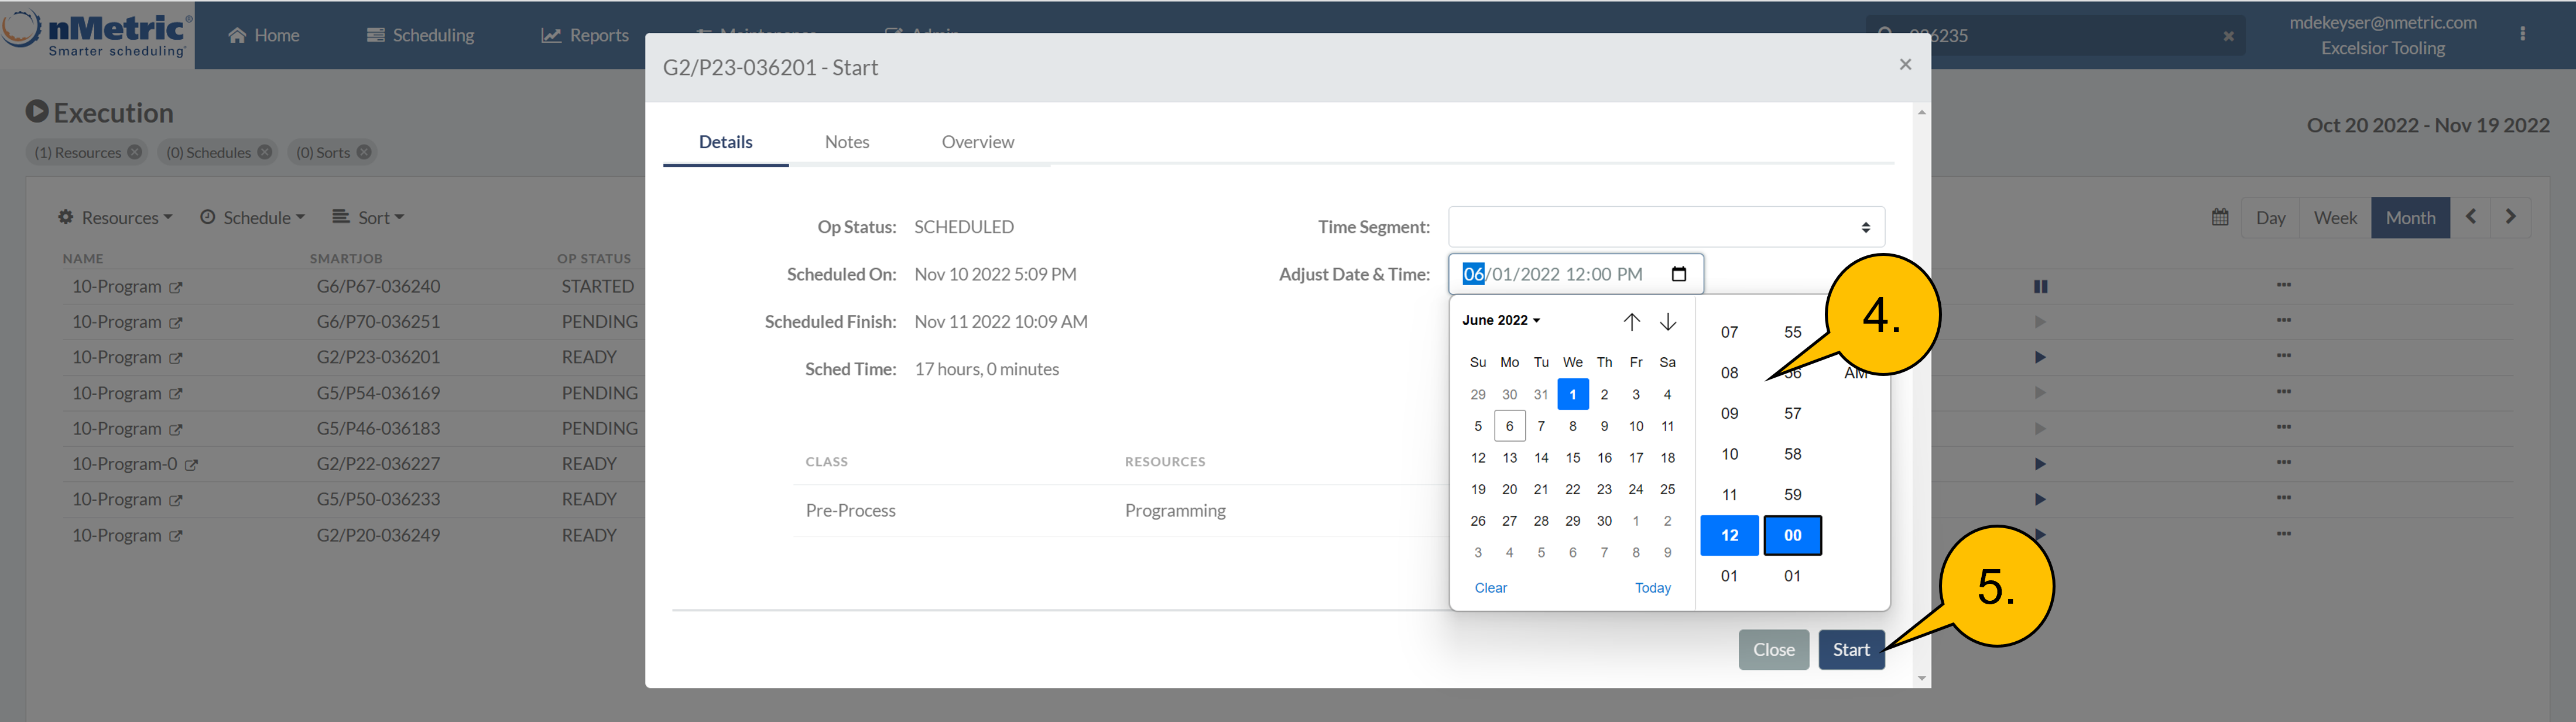Remove the (0) Schedules filter chip
Viewport: 2576px width, 722px height.
tap(264, 152)
